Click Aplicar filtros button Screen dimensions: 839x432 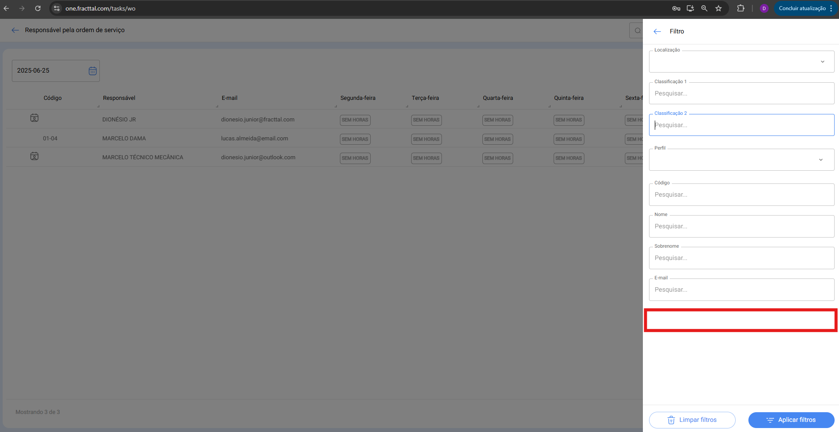791,420
